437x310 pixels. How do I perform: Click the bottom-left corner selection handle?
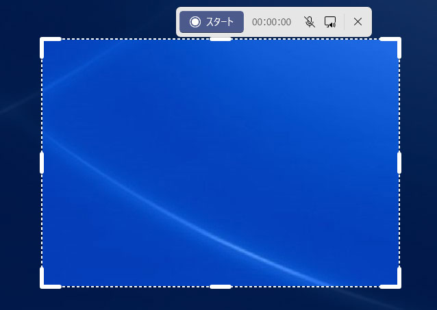coord(43,285)
